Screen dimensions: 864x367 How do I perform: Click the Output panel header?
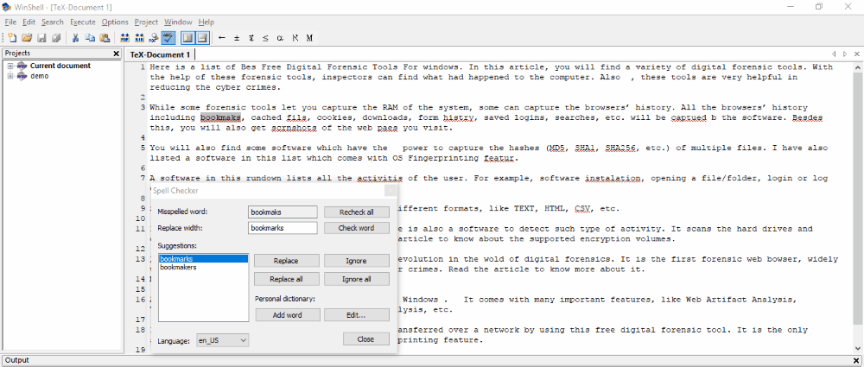pos(432,360)
